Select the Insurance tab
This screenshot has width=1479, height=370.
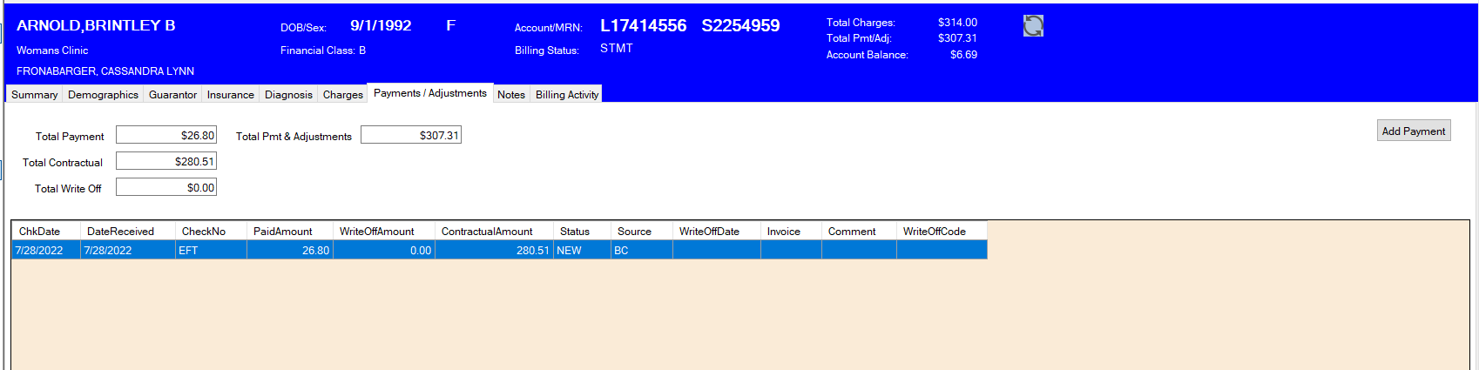click(230, 94)
